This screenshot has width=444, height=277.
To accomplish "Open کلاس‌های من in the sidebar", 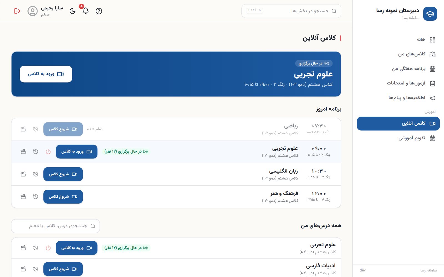I will coord(398,54).
